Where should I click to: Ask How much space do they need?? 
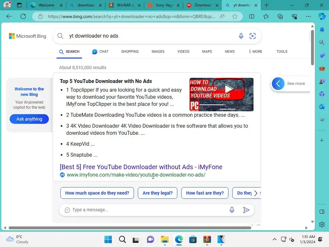click(97, 193)
